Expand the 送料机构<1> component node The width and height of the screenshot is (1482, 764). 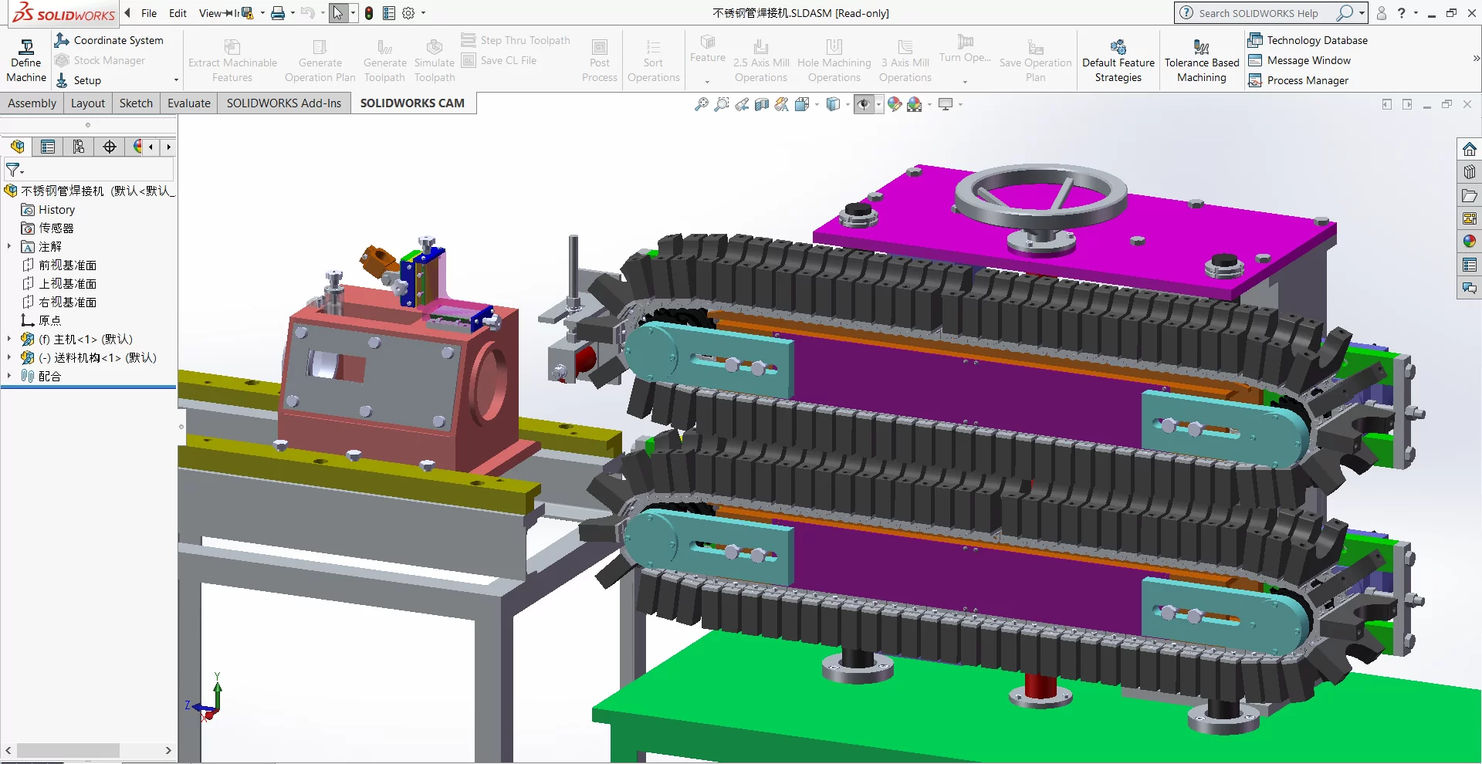pyautogui.click(x=9, y=357)
